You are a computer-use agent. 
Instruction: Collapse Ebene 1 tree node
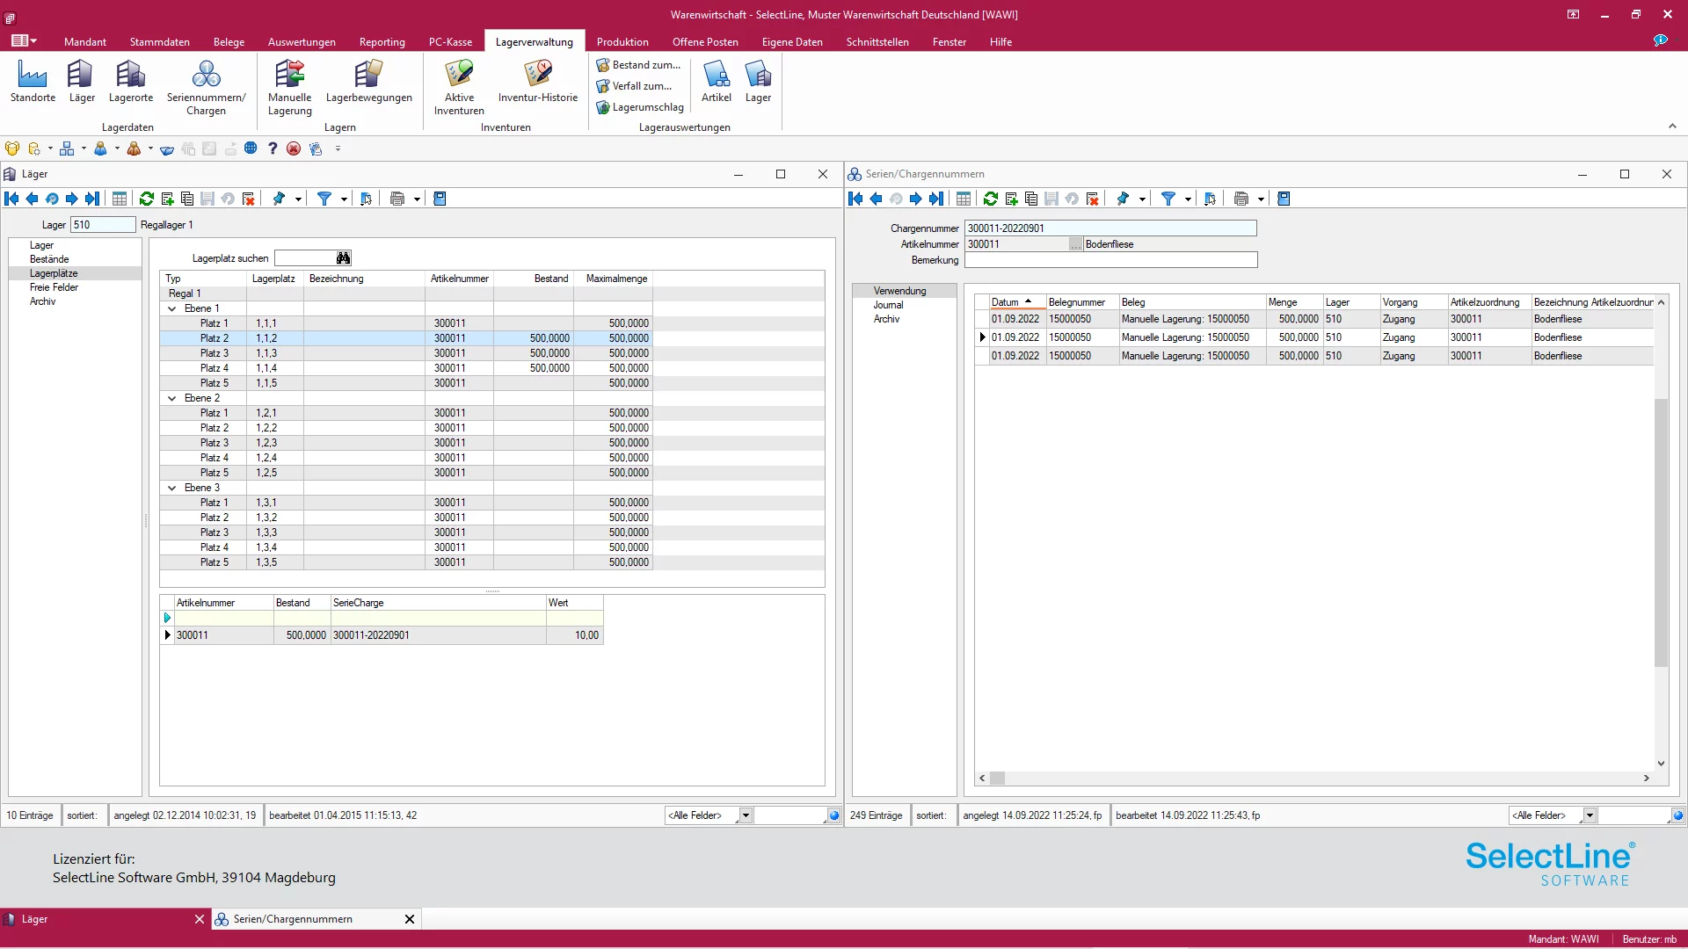tap(171, 308)
